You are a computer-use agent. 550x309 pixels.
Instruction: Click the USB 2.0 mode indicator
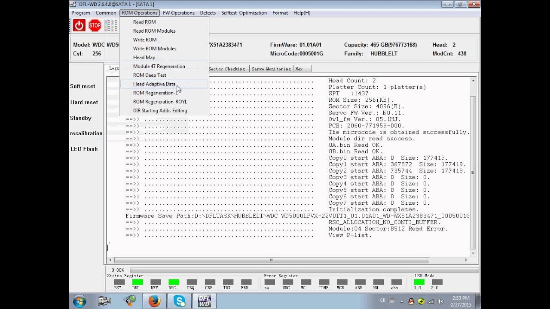437,282
